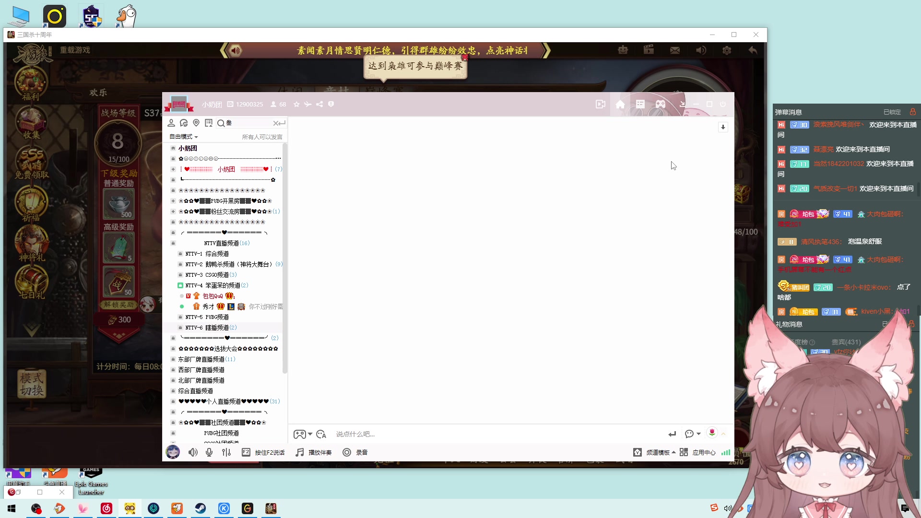Expand the gift panel up-arrow in chat bar
Image resolution: width=921 pixels, height=518 pixels.
pos(723,434)
